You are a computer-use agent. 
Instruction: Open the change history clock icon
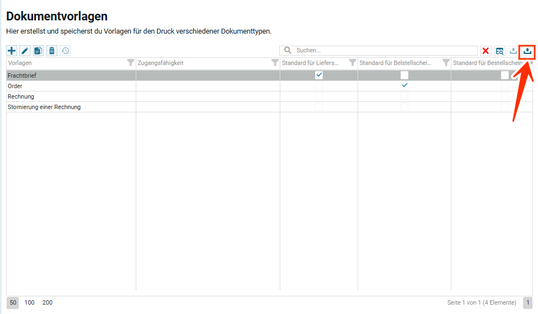tap(65, 51)
